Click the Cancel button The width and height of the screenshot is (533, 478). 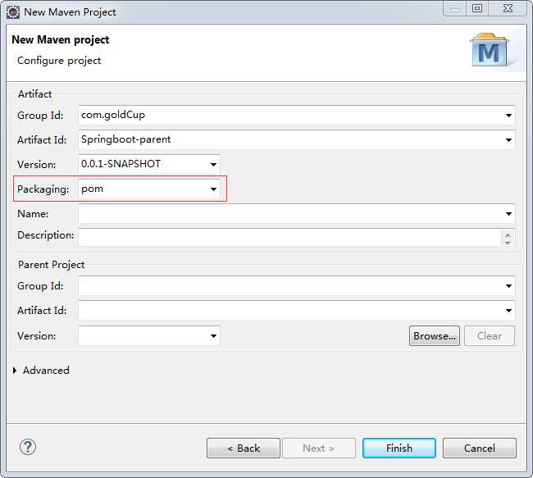pos(480,448)
